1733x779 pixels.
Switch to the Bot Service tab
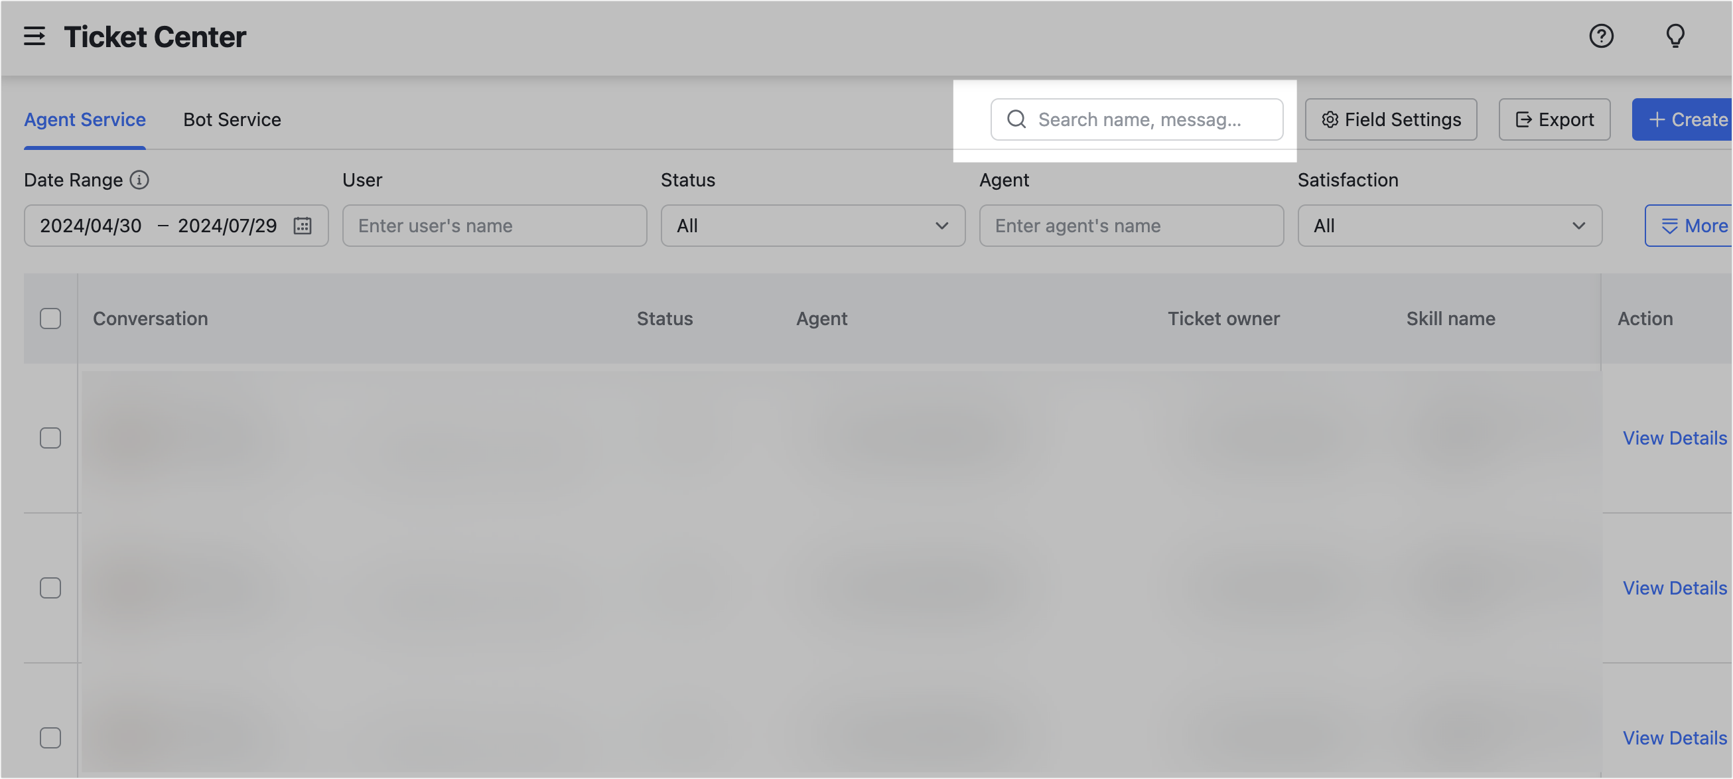point(232,119)
